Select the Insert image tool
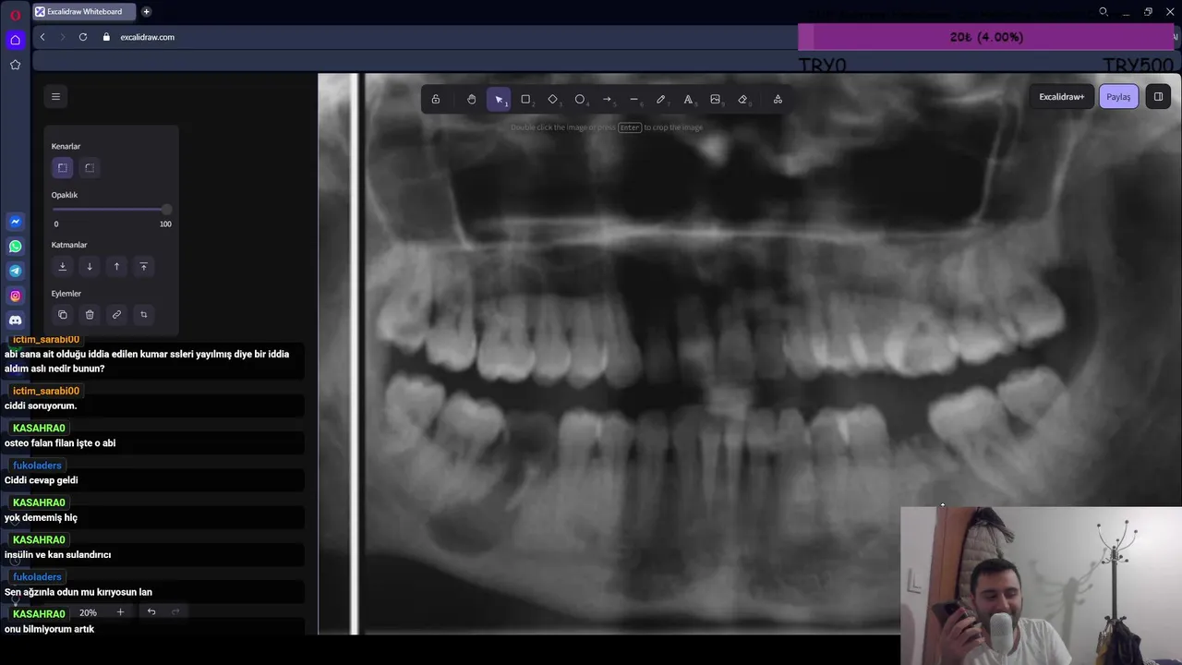 coord(715,99)
